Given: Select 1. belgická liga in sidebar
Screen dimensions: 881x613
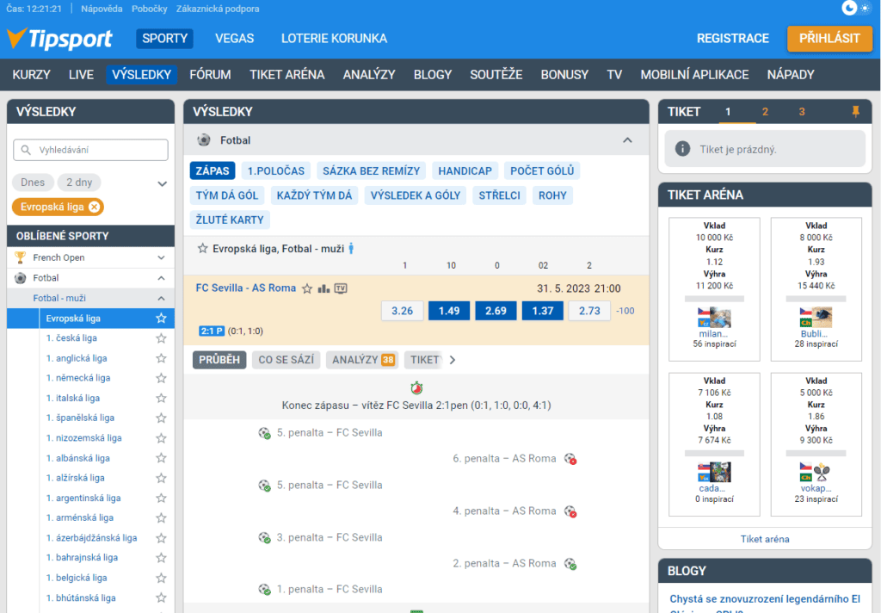Looking at the screenshot, I should [77, 578].
